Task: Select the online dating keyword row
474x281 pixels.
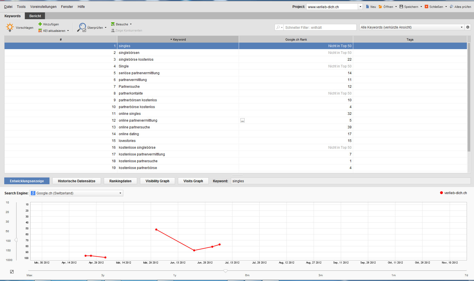Action: 236,134
